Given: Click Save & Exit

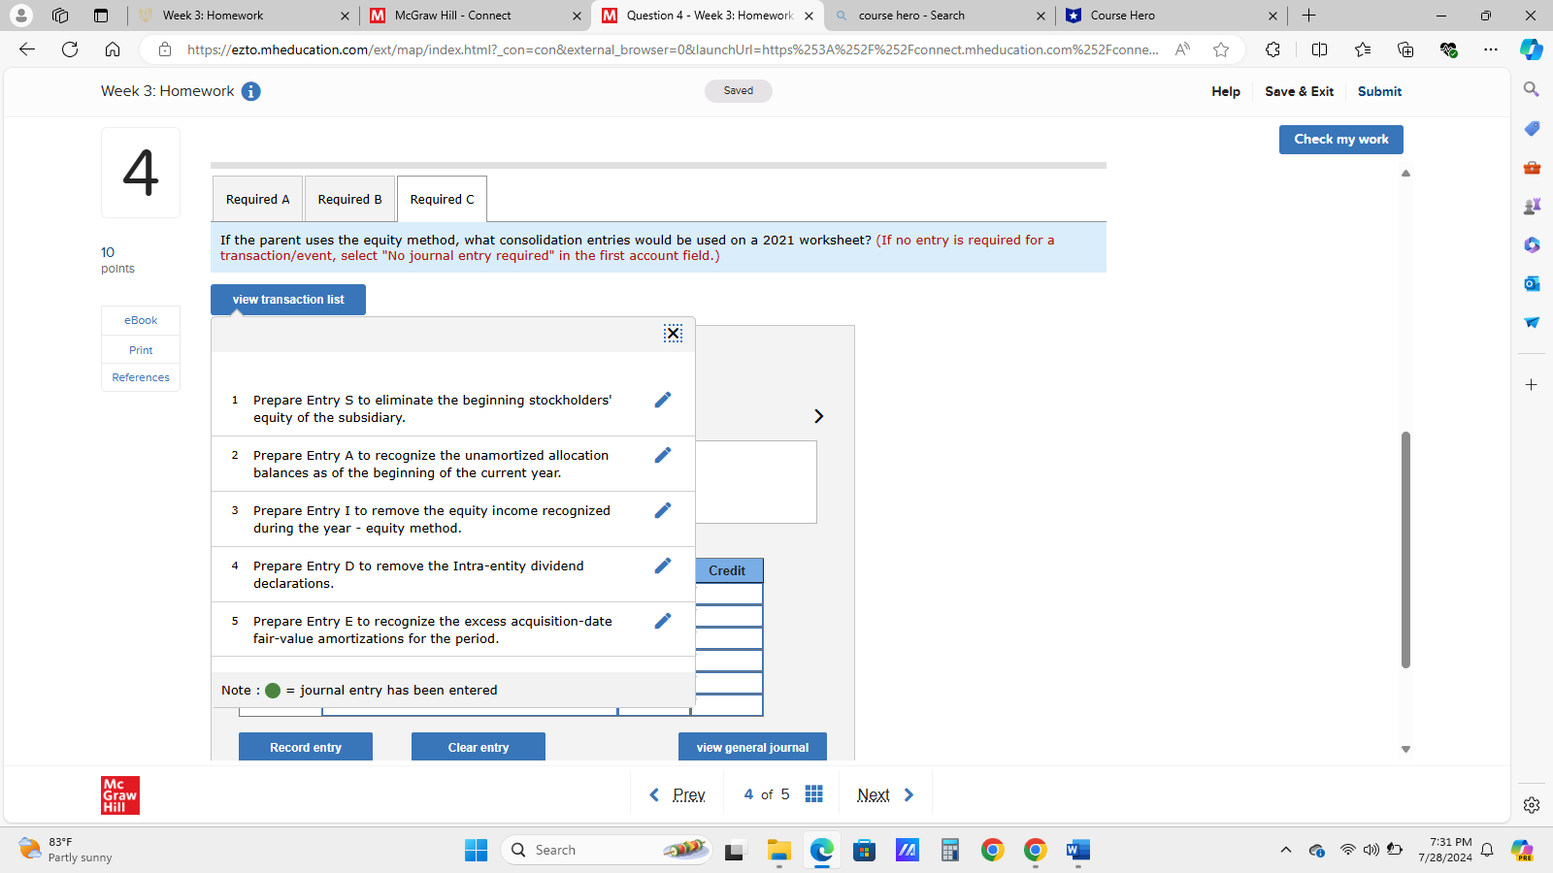Looking at the screenshot, I should [1299, 91].
